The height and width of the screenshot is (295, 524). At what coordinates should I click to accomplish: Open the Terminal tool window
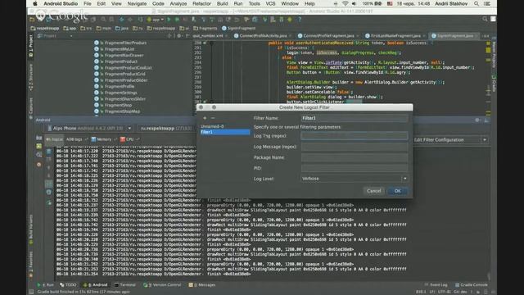coord(125,285)
